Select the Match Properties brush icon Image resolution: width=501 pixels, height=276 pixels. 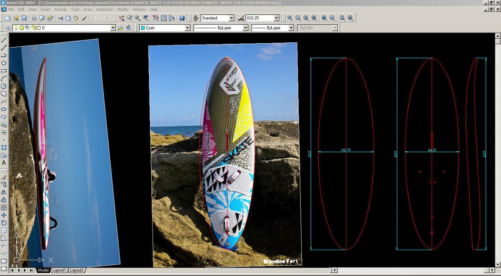click(x=84, y=18)
